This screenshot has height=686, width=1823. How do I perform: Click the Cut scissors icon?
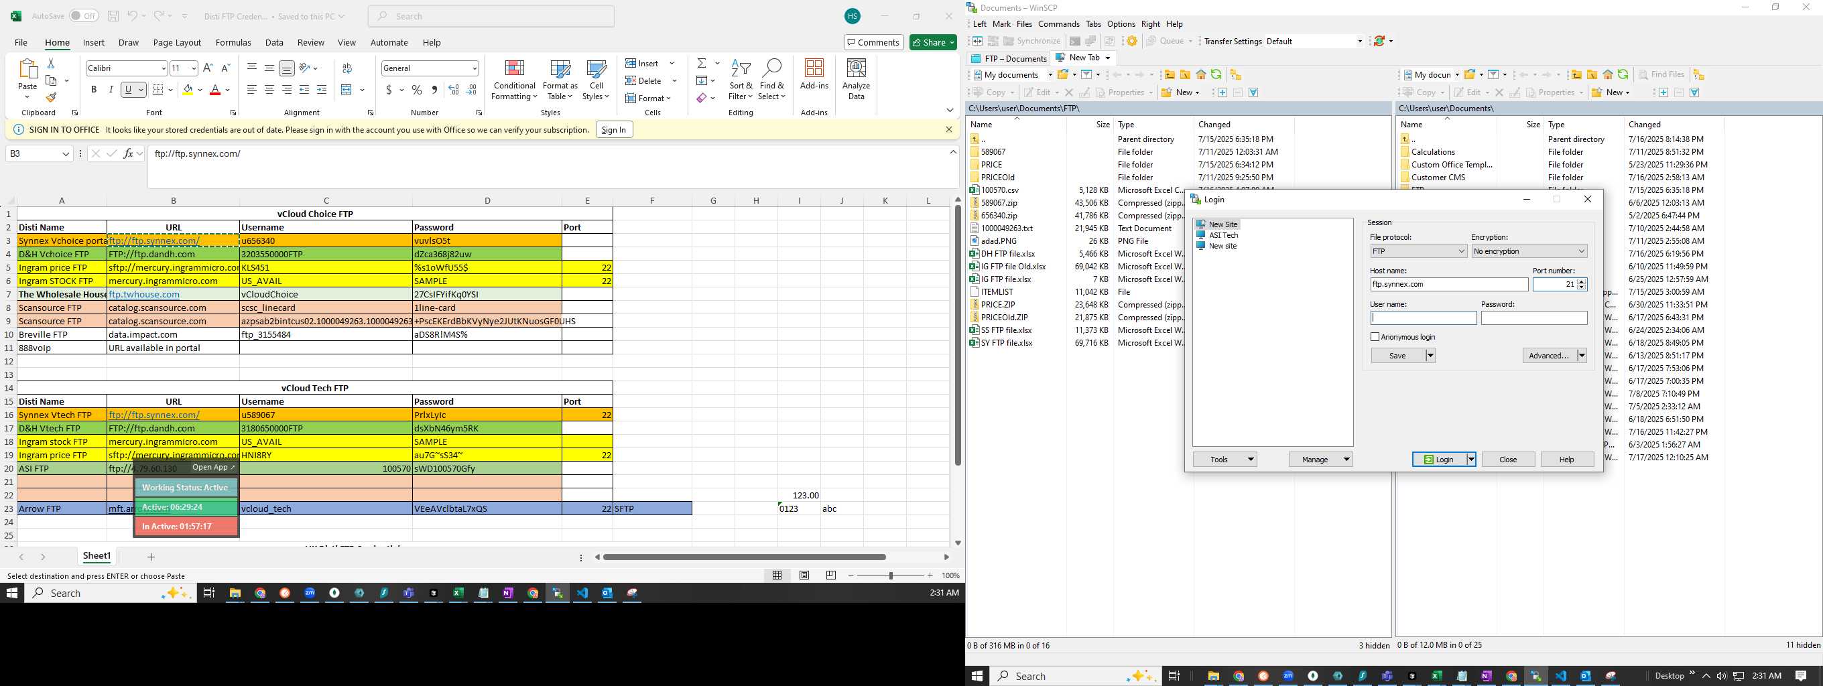pyautogui.click(x=51, y=64)
